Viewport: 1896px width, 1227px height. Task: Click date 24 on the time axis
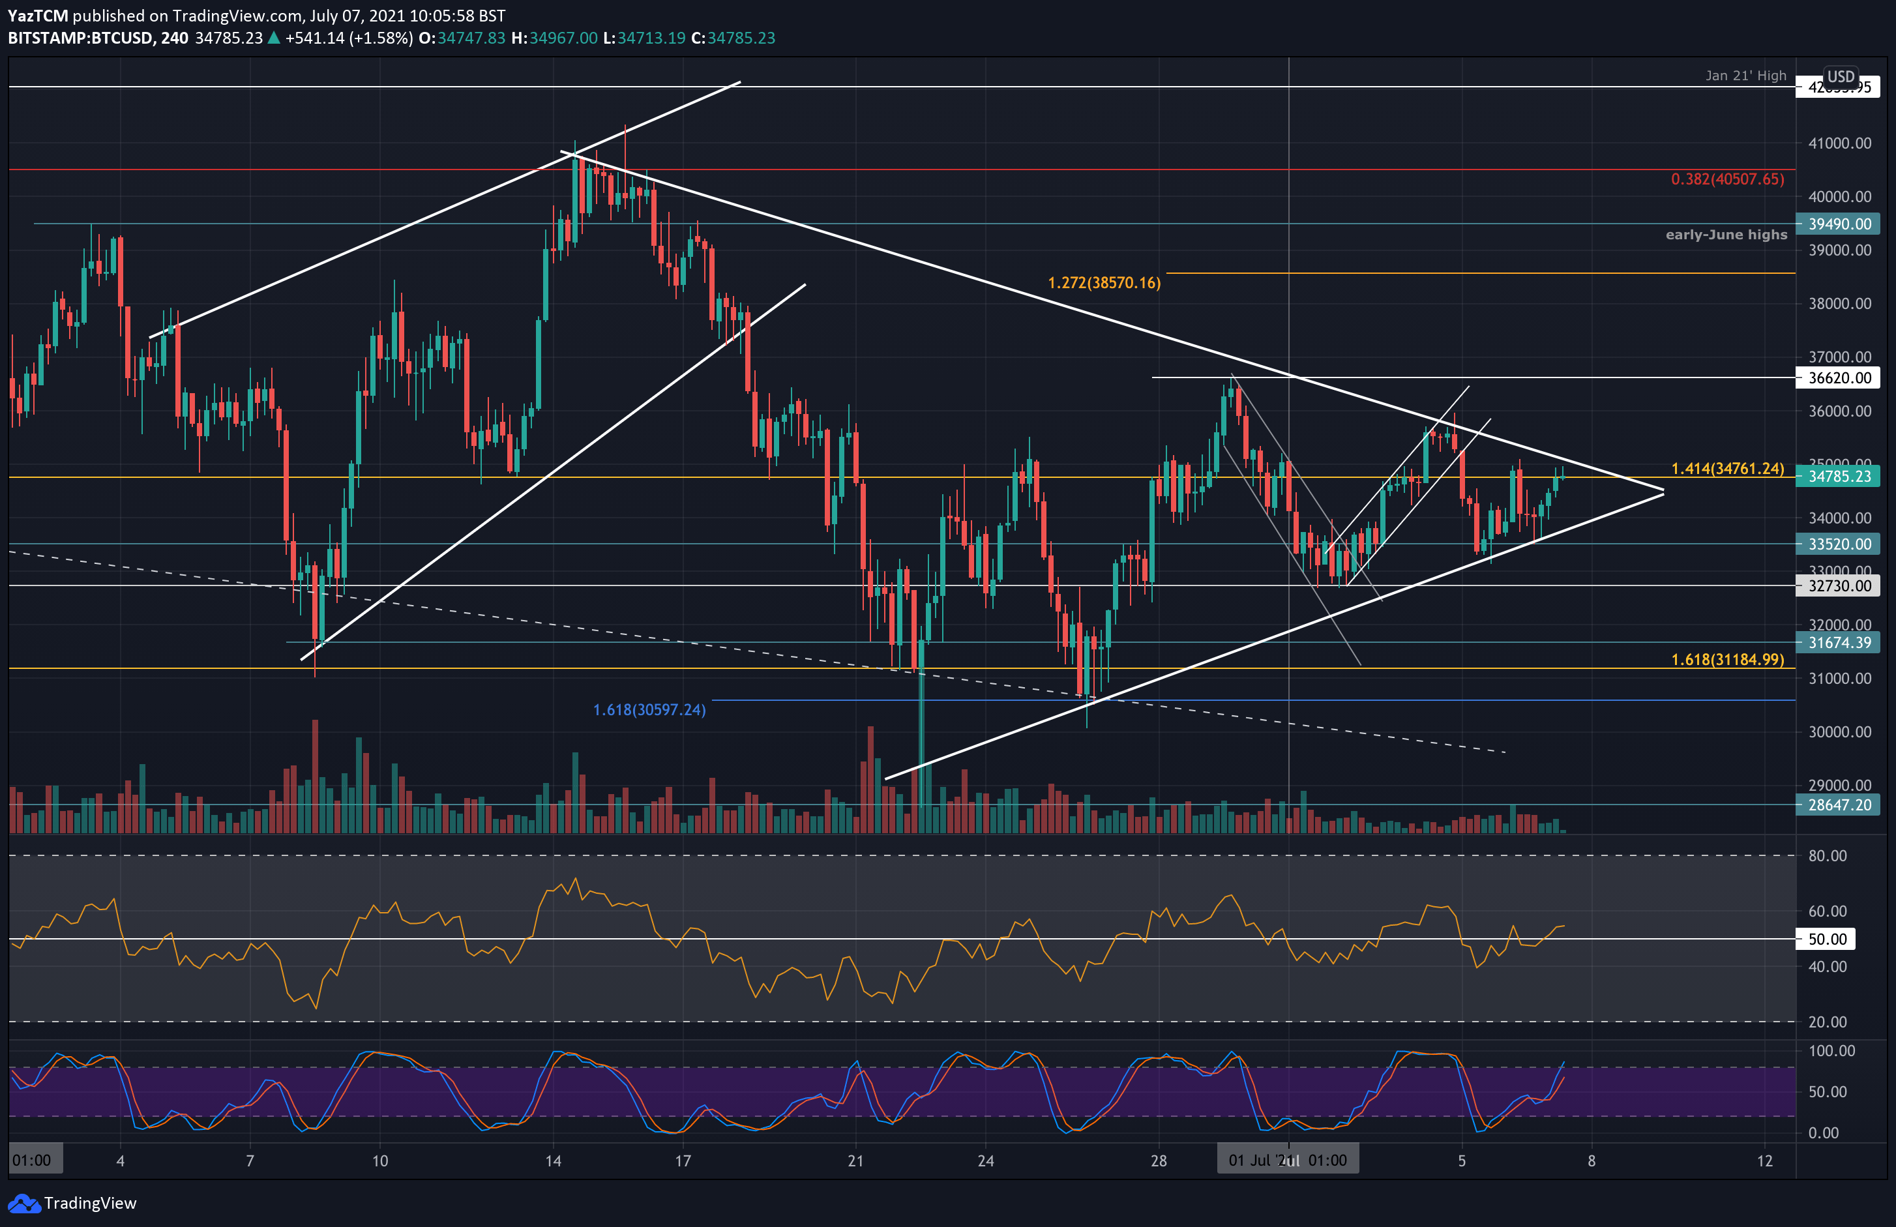click(985, 1161)
